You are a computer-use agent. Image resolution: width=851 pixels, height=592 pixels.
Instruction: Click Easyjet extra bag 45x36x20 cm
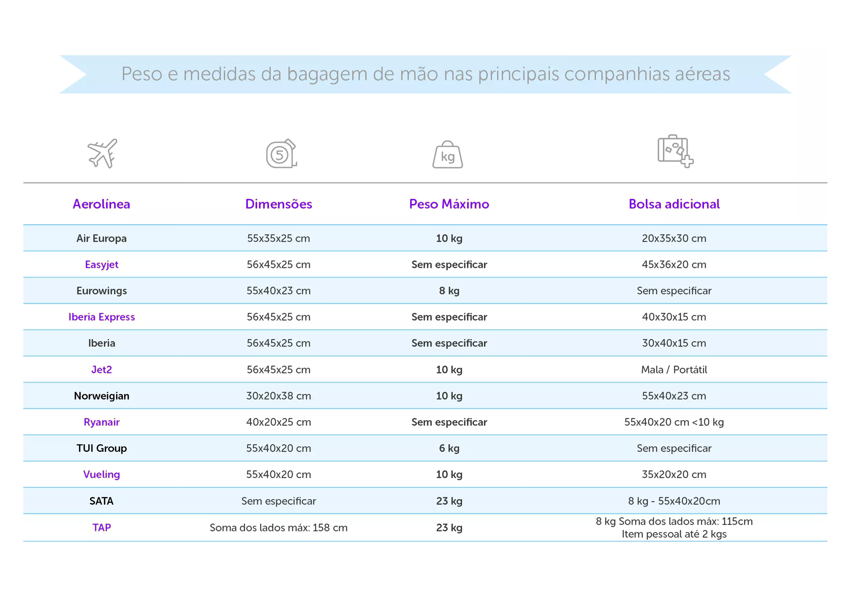674,264
